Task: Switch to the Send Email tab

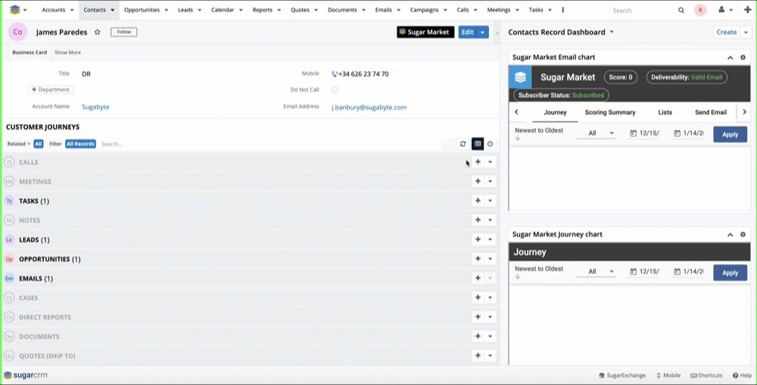Action: coord(711,112)
